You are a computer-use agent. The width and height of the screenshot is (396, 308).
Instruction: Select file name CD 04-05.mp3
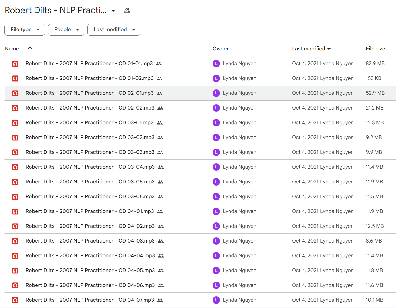pos(90,270)
